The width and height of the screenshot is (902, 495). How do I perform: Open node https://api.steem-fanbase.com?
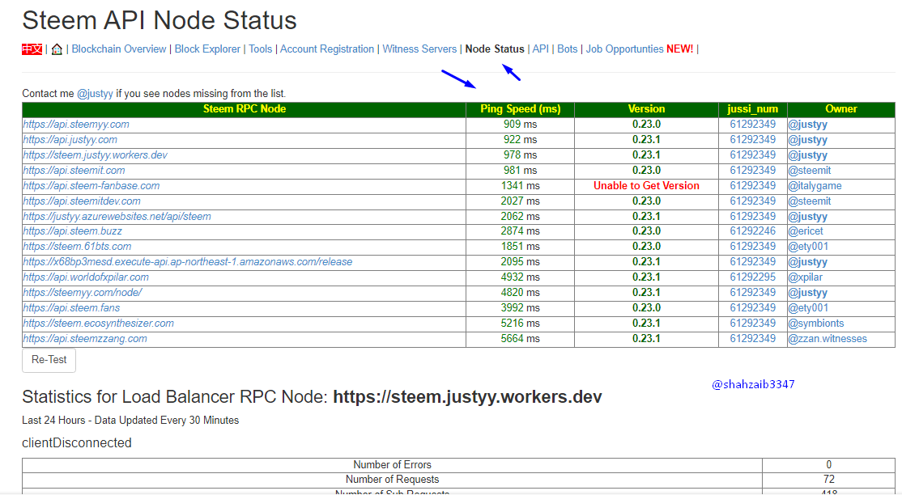point(91,186)
